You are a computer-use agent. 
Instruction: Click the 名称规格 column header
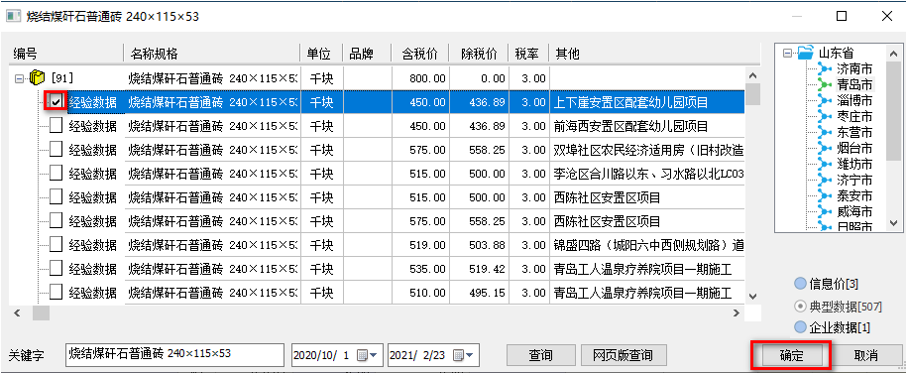click(x=211, y=55)
